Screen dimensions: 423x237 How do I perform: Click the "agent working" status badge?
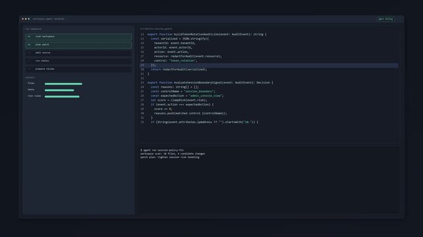[385, 19]
